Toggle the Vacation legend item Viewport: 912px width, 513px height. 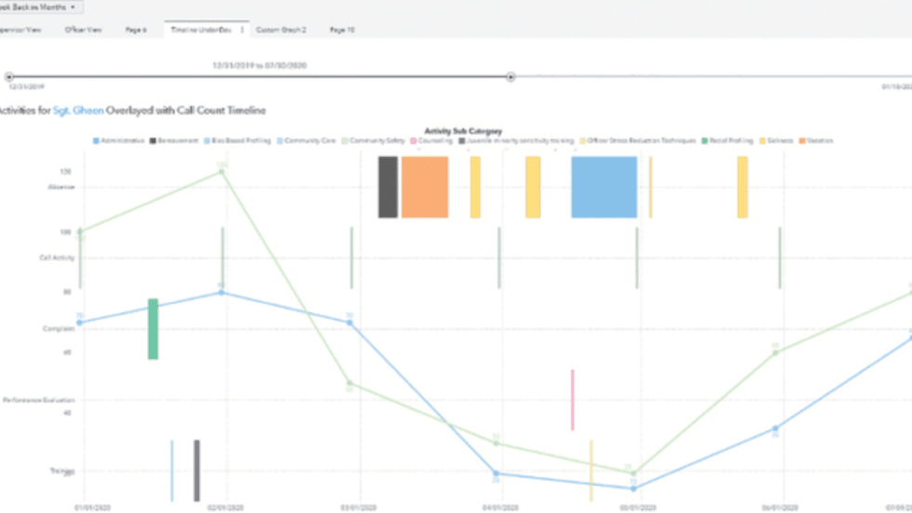(816, 141)
